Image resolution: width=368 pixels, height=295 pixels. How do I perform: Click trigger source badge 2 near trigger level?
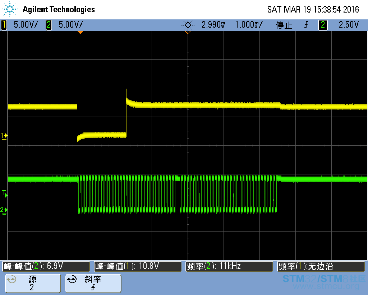coord(323,25)
